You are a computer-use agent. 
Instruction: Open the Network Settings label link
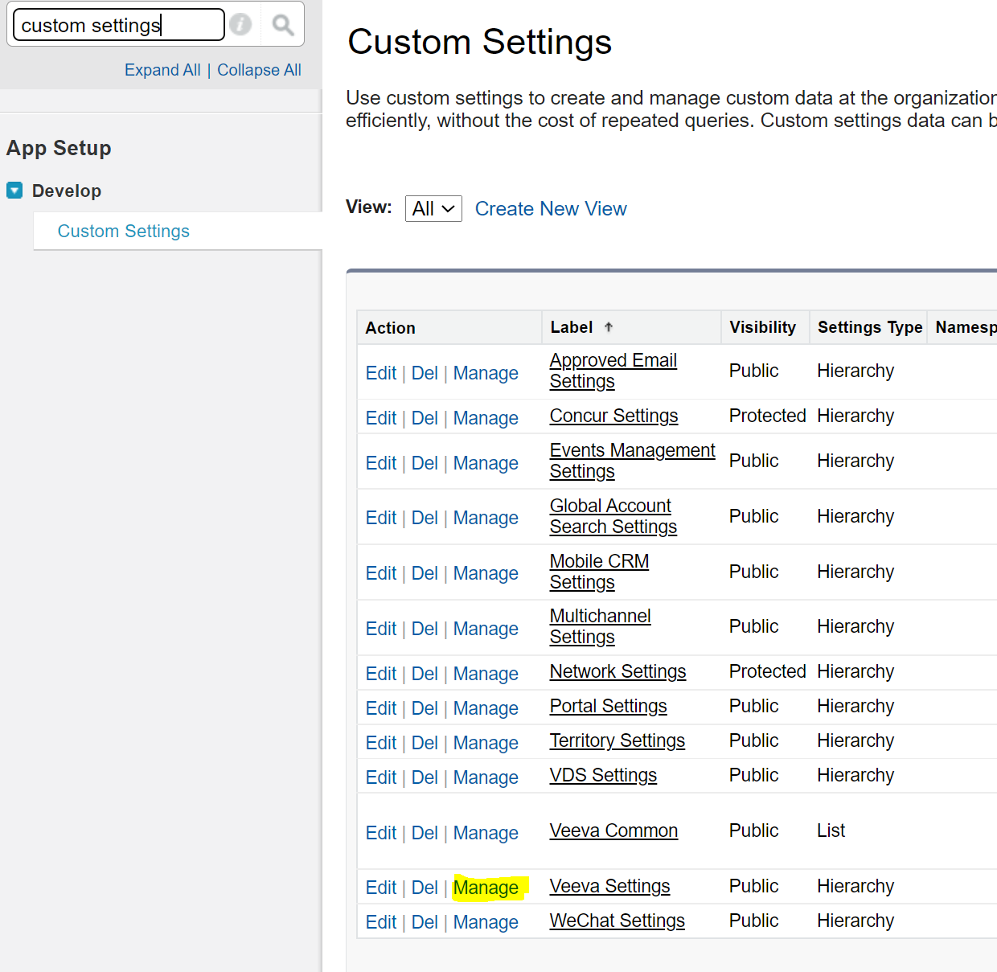(x=617, y=671)
